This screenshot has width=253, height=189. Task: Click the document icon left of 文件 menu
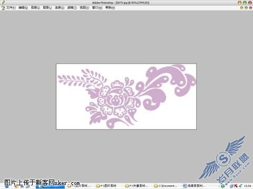pos(3,8)
